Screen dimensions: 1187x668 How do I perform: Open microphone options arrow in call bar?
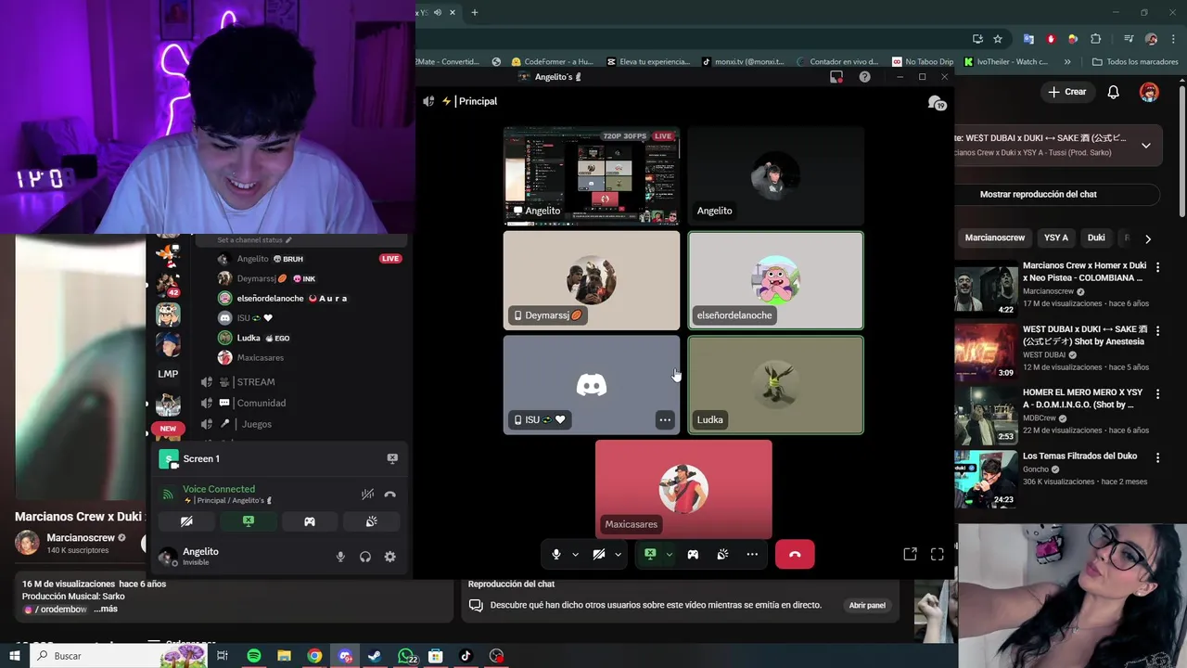tap(575, 555)
